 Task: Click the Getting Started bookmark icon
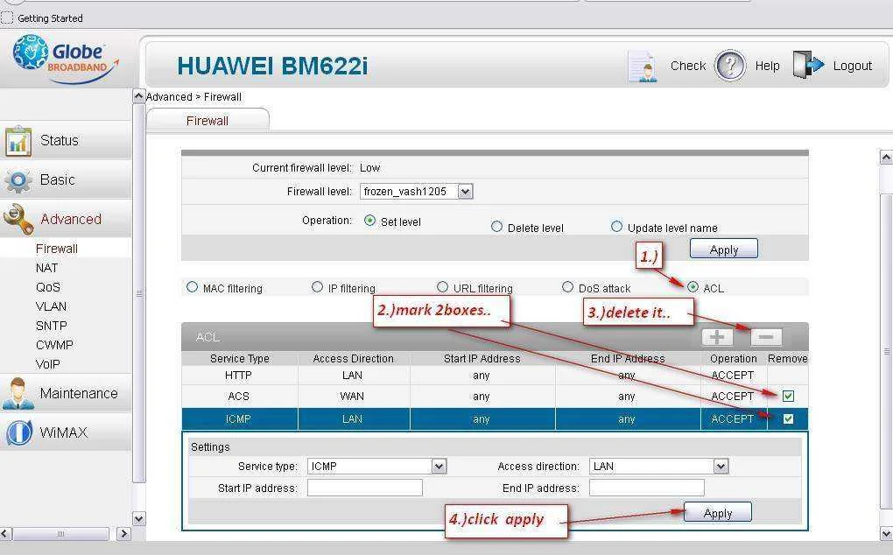6,18
